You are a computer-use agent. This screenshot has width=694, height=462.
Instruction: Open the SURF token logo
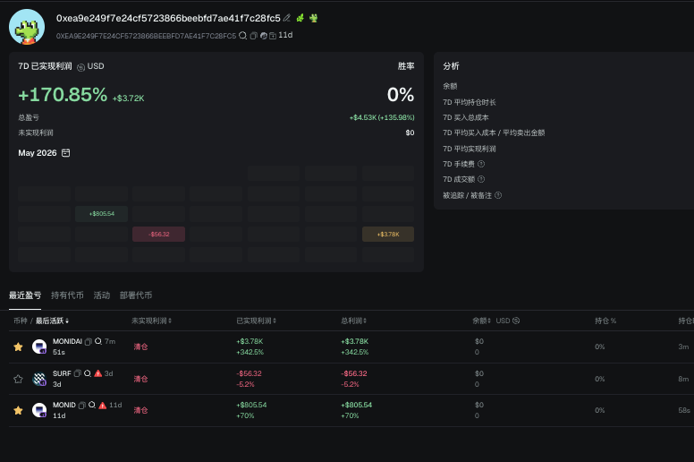pos(39,379)
